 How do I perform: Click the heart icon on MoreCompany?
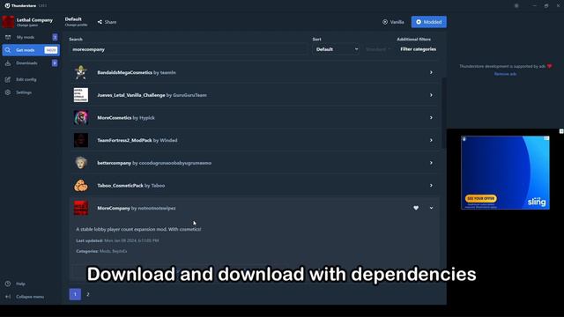[x=416, y=208]
